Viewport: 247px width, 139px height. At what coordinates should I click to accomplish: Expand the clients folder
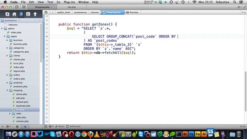(x=7, y=56)
